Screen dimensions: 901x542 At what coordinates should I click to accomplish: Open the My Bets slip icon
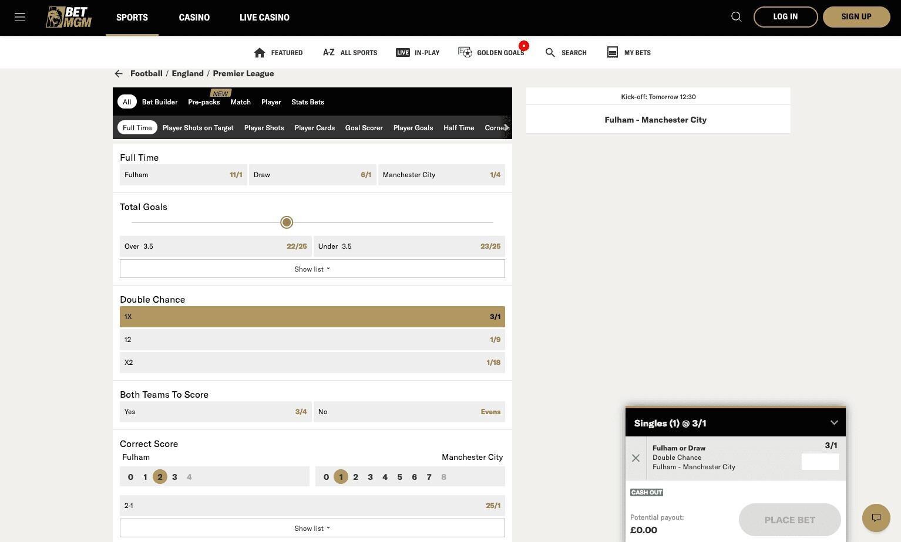[612, 53]
